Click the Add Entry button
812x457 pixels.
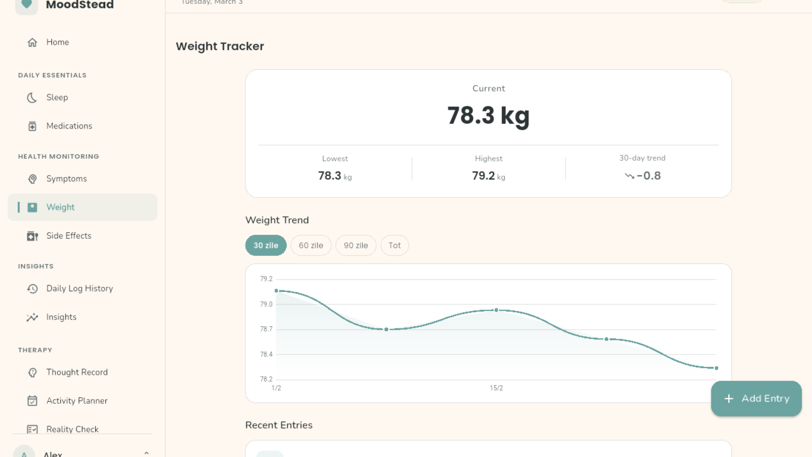[756, 399]
